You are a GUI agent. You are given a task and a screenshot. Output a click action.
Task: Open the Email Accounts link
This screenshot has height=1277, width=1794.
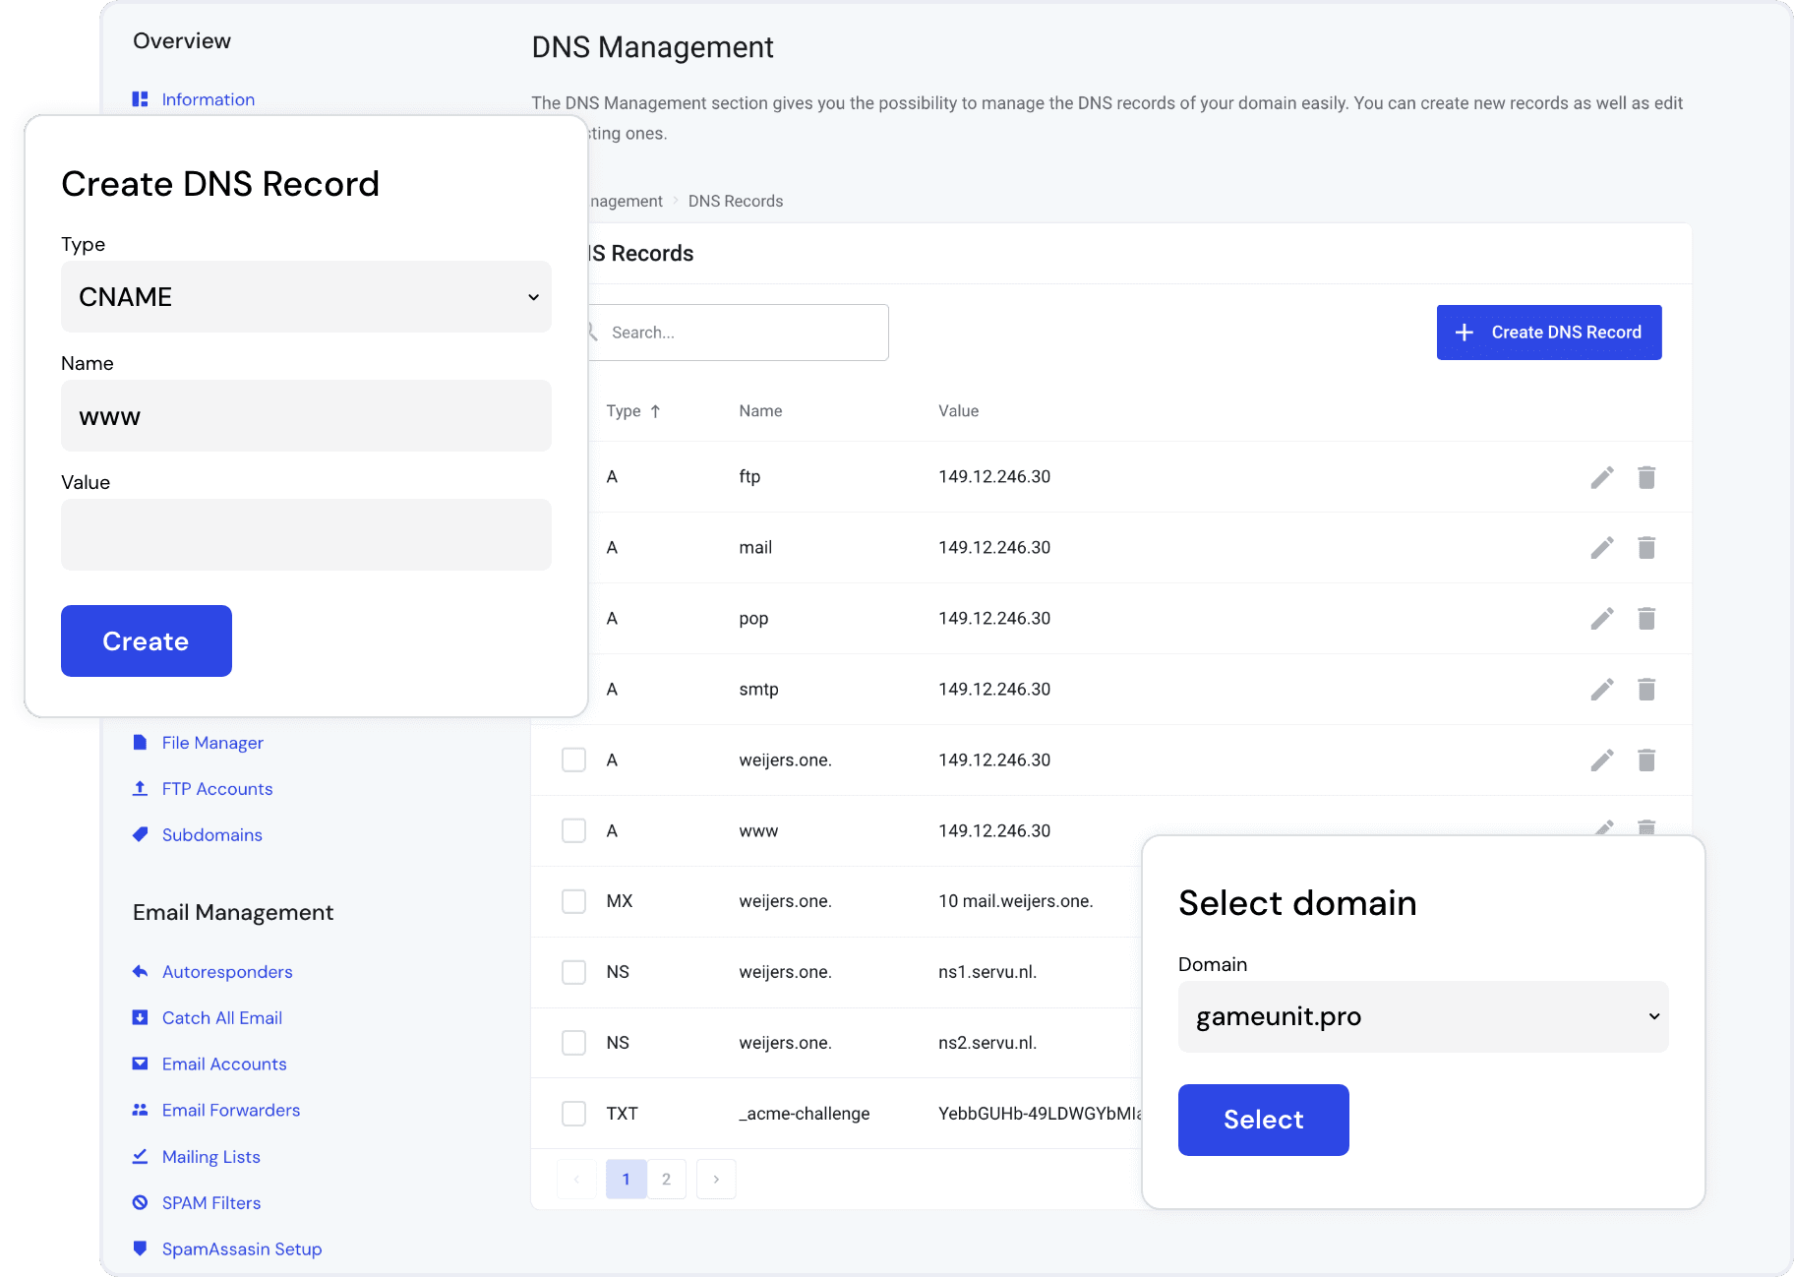click(224, 1064)
